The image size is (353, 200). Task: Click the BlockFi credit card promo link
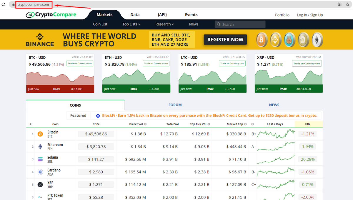click(x=210, y=115)
